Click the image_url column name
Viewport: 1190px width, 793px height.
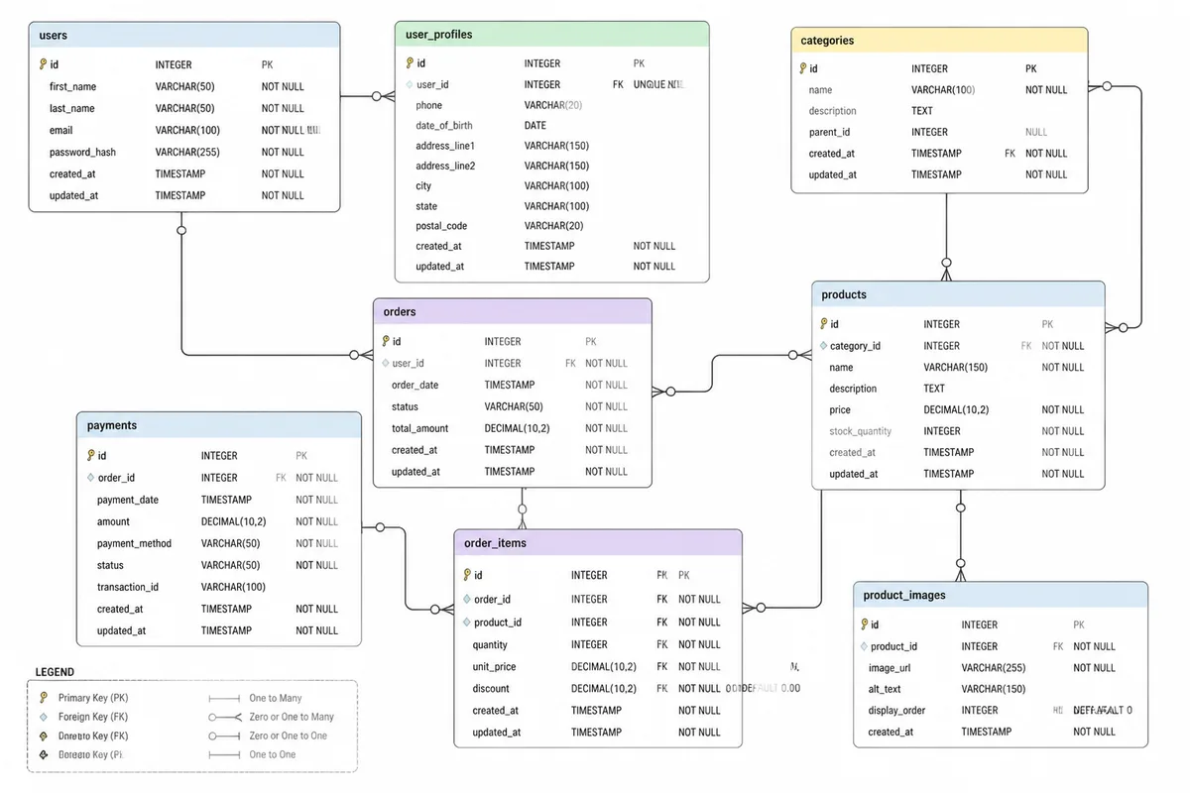pos(890,668)
